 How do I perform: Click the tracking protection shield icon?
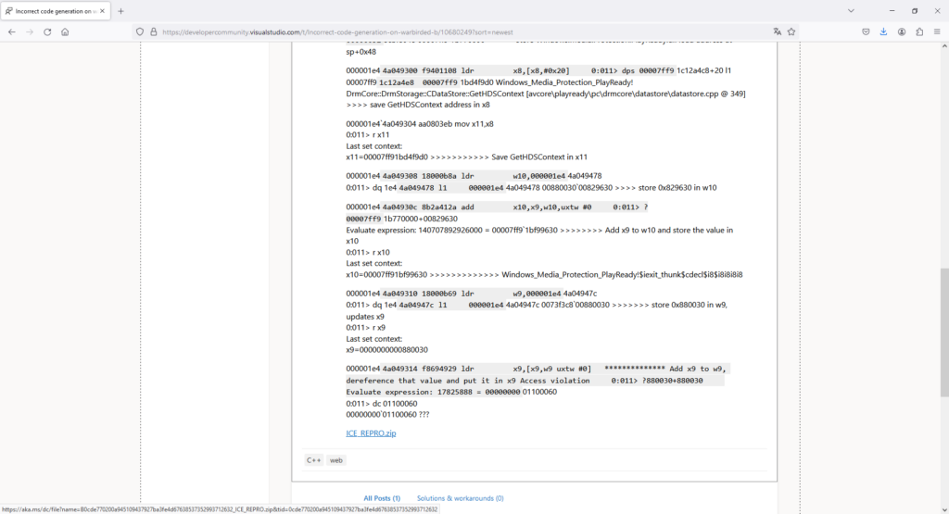pos(140,31)
